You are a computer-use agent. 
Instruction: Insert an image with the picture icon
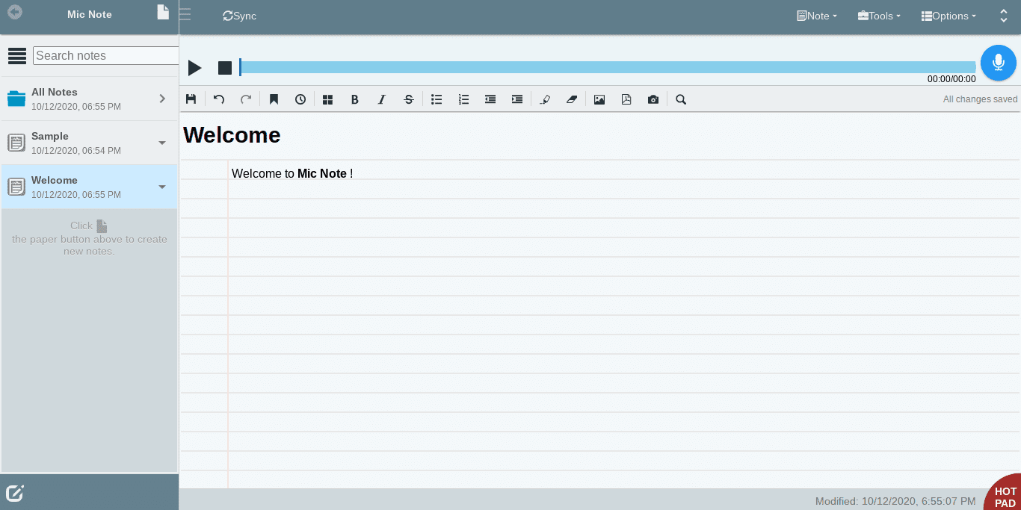pyautogui.click(x=599, y=99)
